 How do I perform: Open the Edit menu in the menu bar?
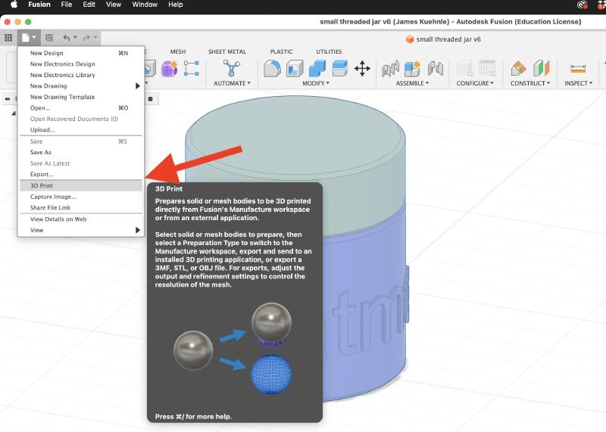[x=89, y=5]
